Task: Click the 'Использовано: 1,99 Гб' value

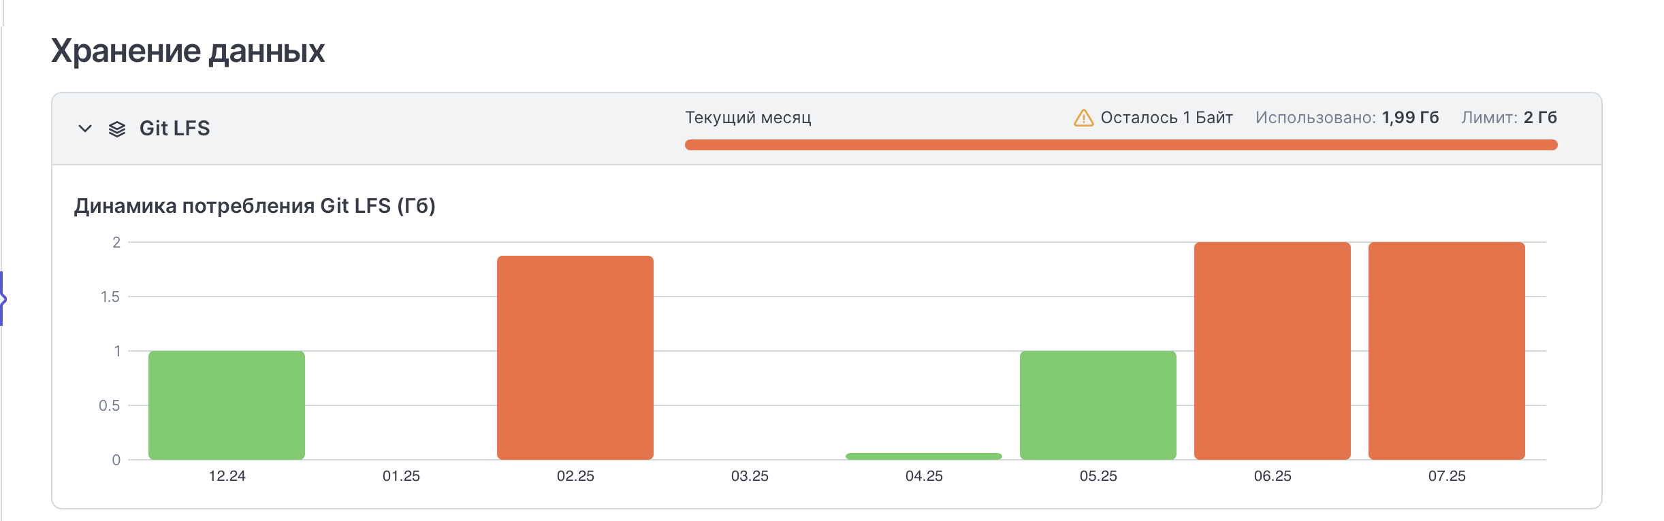Action: point(1347,118)
